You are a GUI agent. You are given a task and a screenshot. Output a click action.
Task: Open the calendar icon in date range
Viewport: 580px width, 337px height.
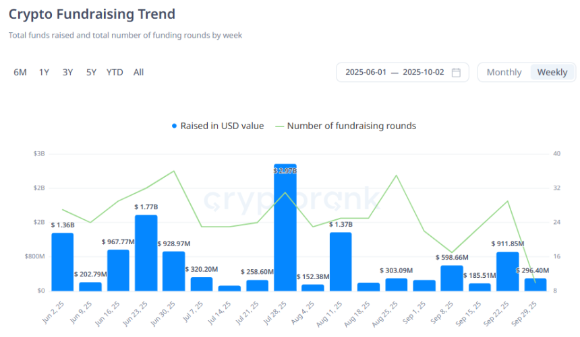pyautogui.click(x=456, y=73)
